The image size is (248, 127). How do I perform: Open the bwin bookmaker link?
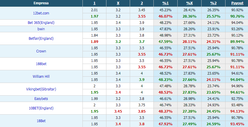coord(41,29)
